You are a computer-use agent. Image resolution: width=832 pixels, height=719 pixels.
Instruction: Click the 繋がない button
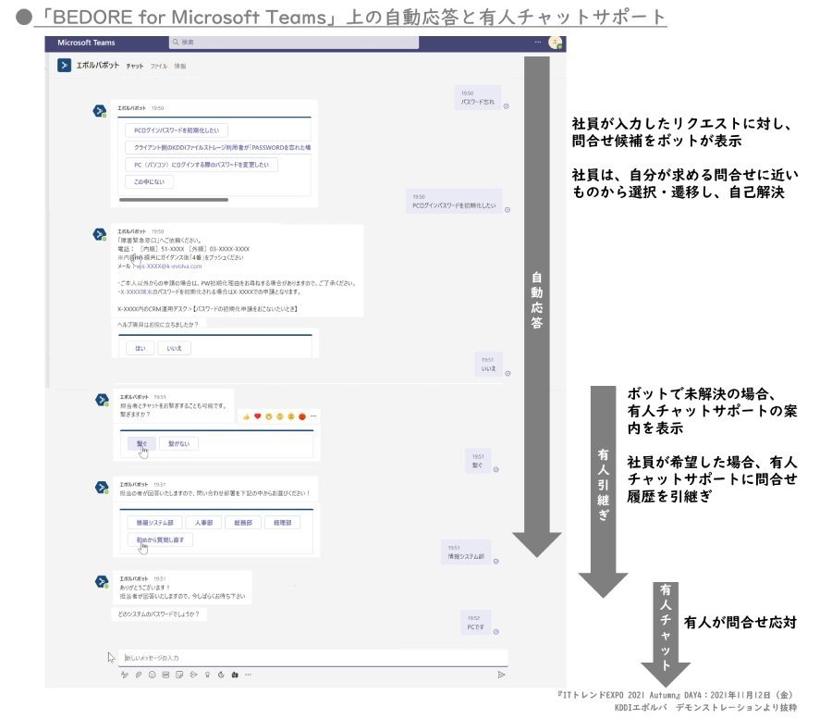pos(178,443)
